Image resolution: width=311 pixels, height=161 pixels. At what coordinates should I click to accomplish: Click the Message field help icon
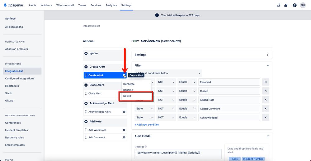(x=146, y=147)
